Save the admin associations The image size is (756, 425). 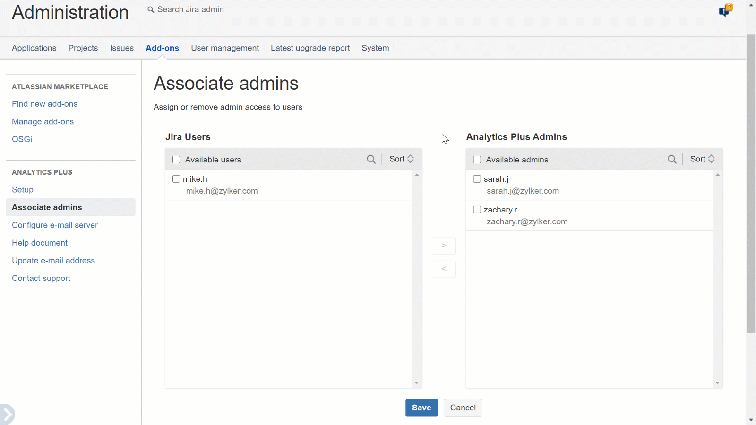click(421, 408)
